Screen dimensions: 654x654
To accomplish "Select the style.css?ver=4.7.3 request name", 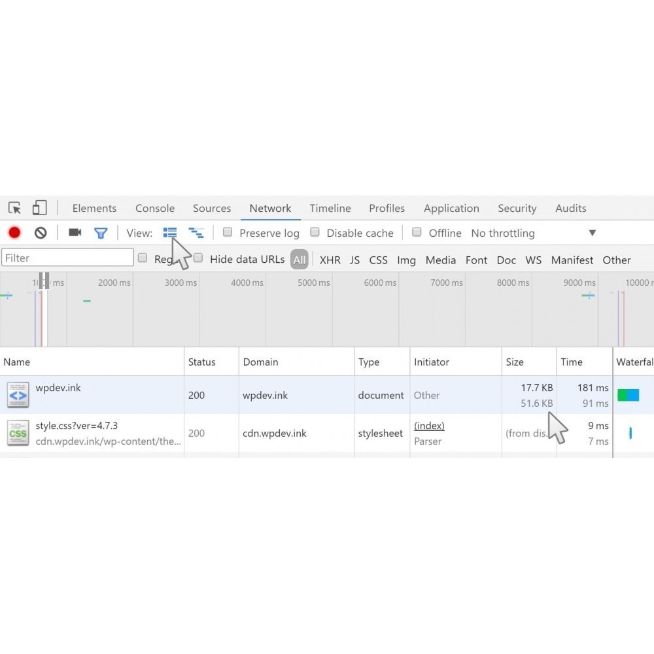I will (x=77, y=426).
